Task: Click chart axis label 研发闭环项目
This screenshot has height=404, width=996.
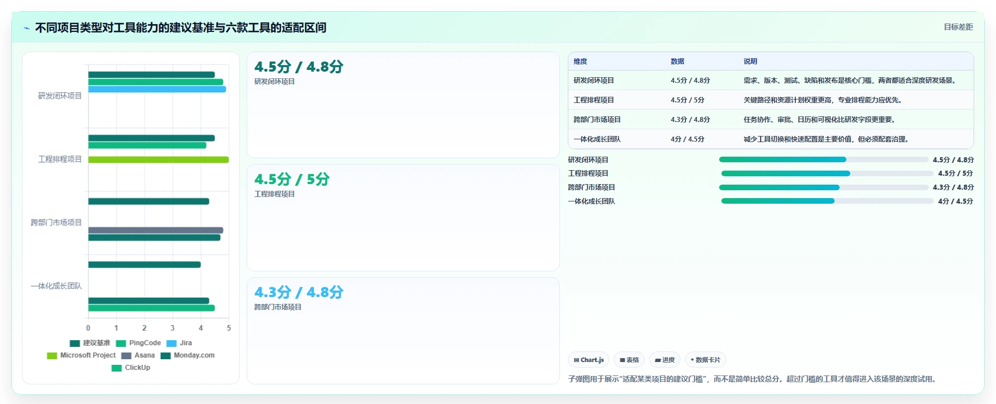Action: point(60,96)
